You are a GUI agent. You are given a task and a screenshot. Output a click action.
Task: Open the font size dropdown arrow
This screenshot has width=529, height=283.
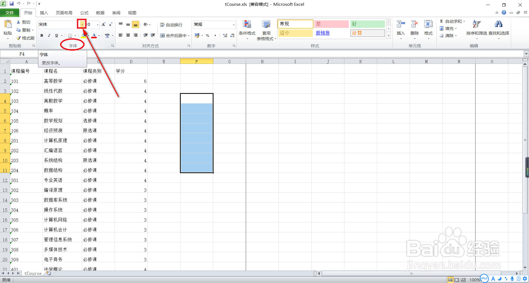[x=98, y=25]
